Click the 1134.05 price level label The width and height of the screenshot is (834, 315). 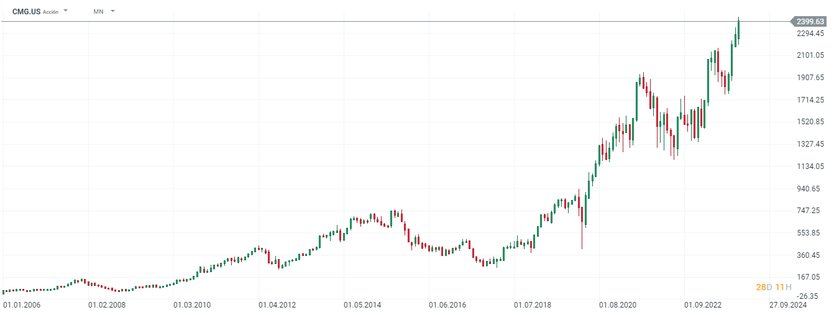point(811,167)
